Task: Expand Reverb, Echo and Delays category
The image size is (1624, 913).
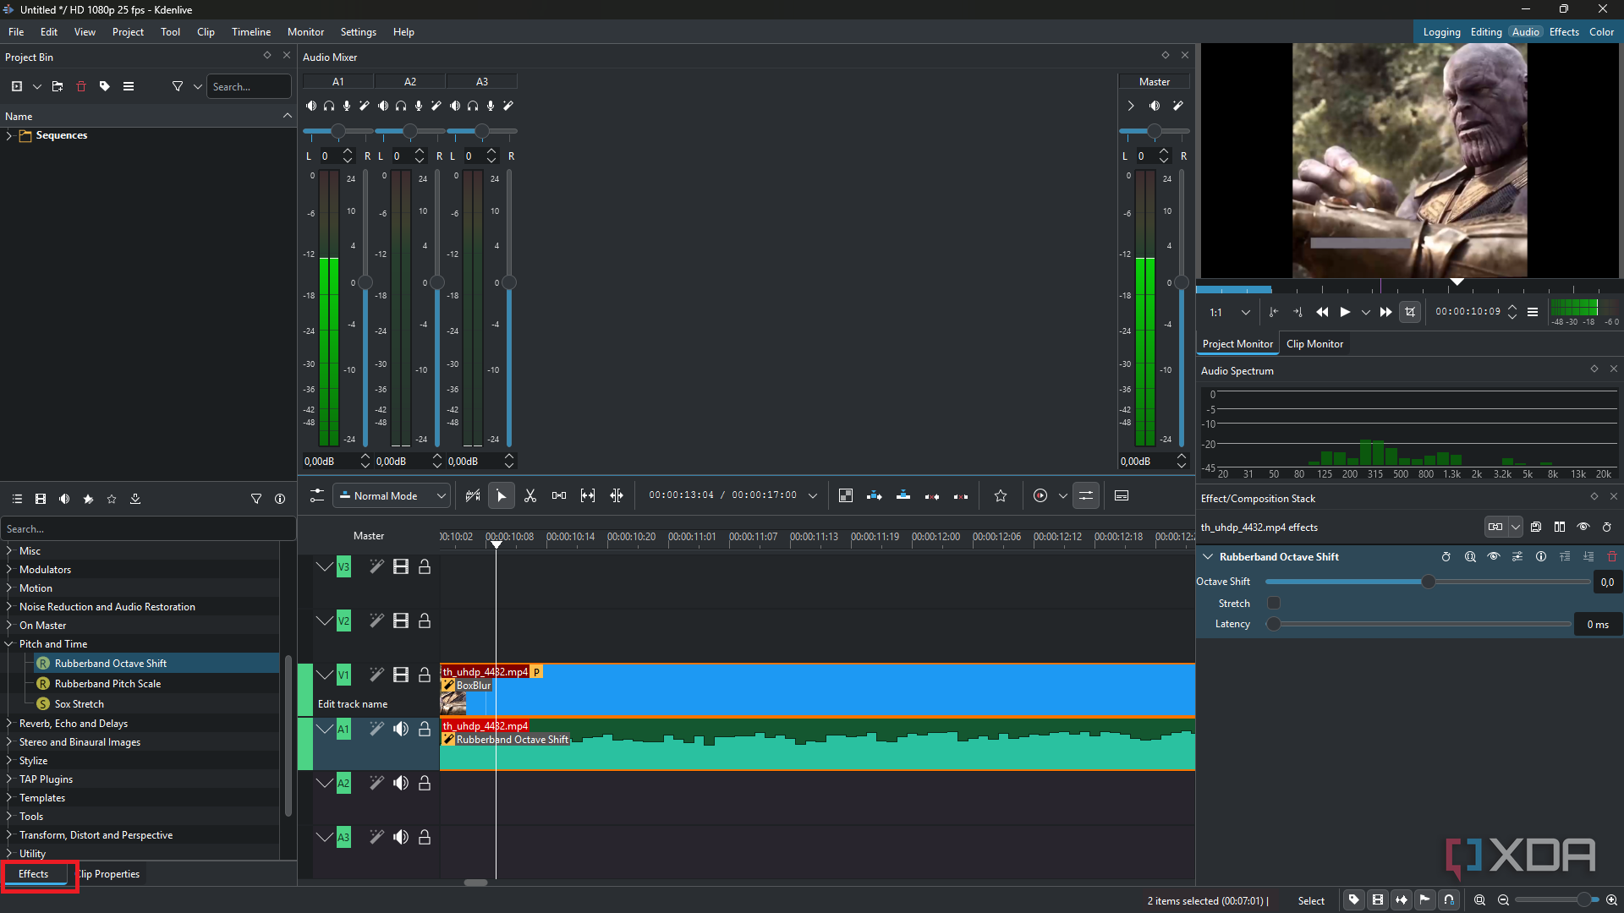Action: tap(9, 724)
